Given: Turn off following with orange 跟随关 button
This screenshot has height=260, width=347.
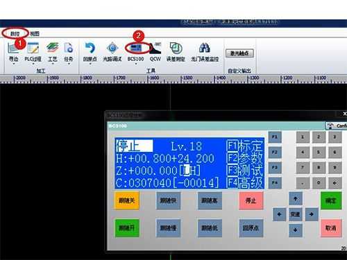Looking at the screenshot, I should pos(127,200).
